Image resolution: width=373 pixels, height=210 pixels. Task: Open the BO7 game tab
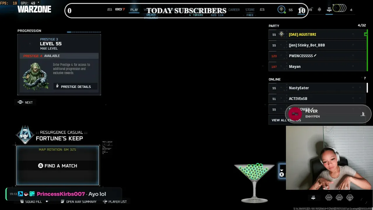click(x=120, y=9)
